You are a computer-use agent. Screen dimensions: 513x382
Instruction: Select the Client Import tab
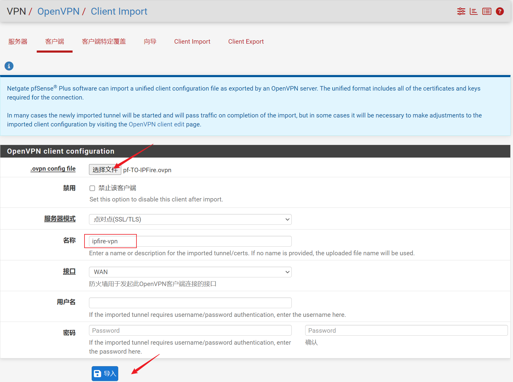[x=192, y=42]
